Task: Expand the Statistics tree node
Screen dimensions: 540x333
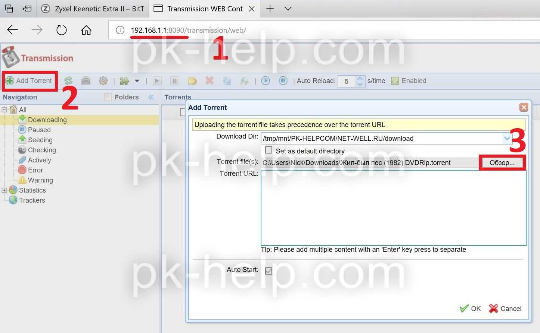Action: pyautogui.click(x=4, y=190)
